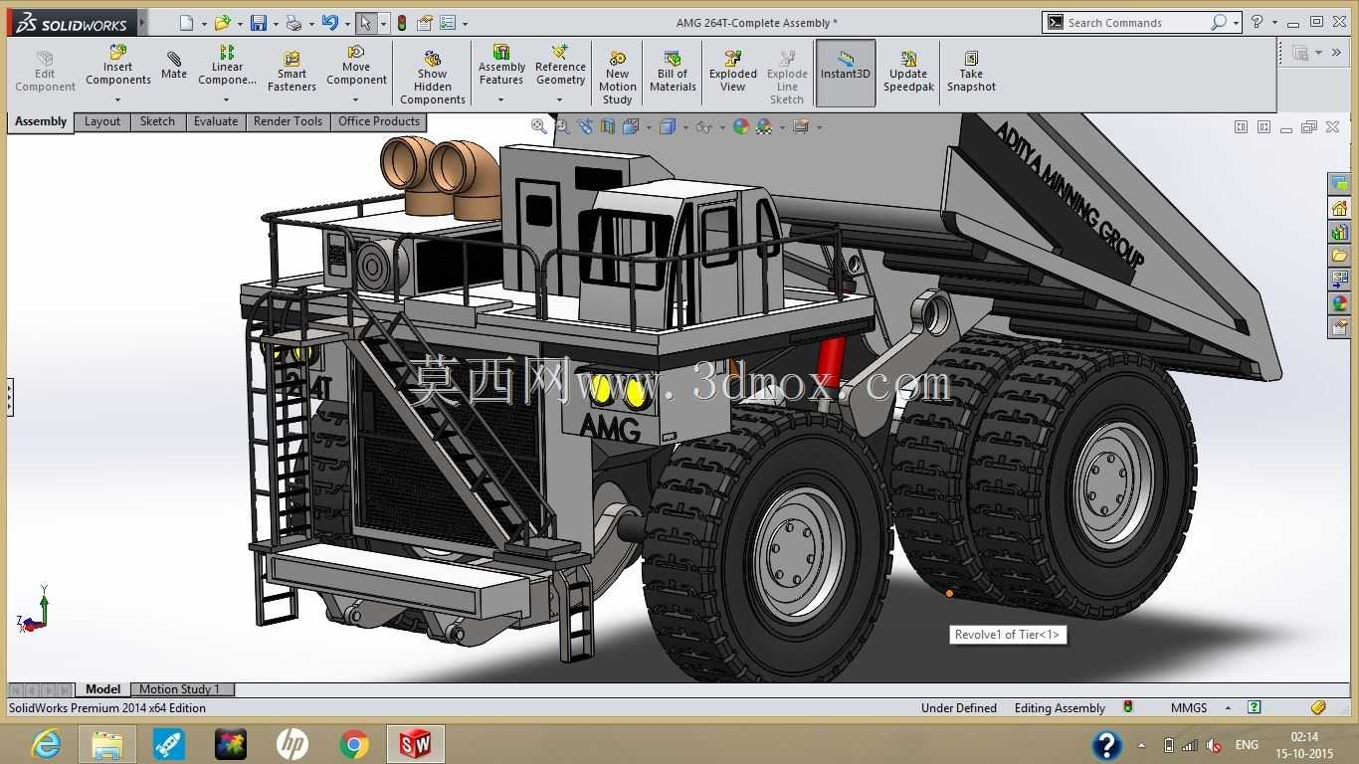Viewport: 1359px width, 764px height.
Task: Open Internet Explorer from taskbar
Action: 46,744
